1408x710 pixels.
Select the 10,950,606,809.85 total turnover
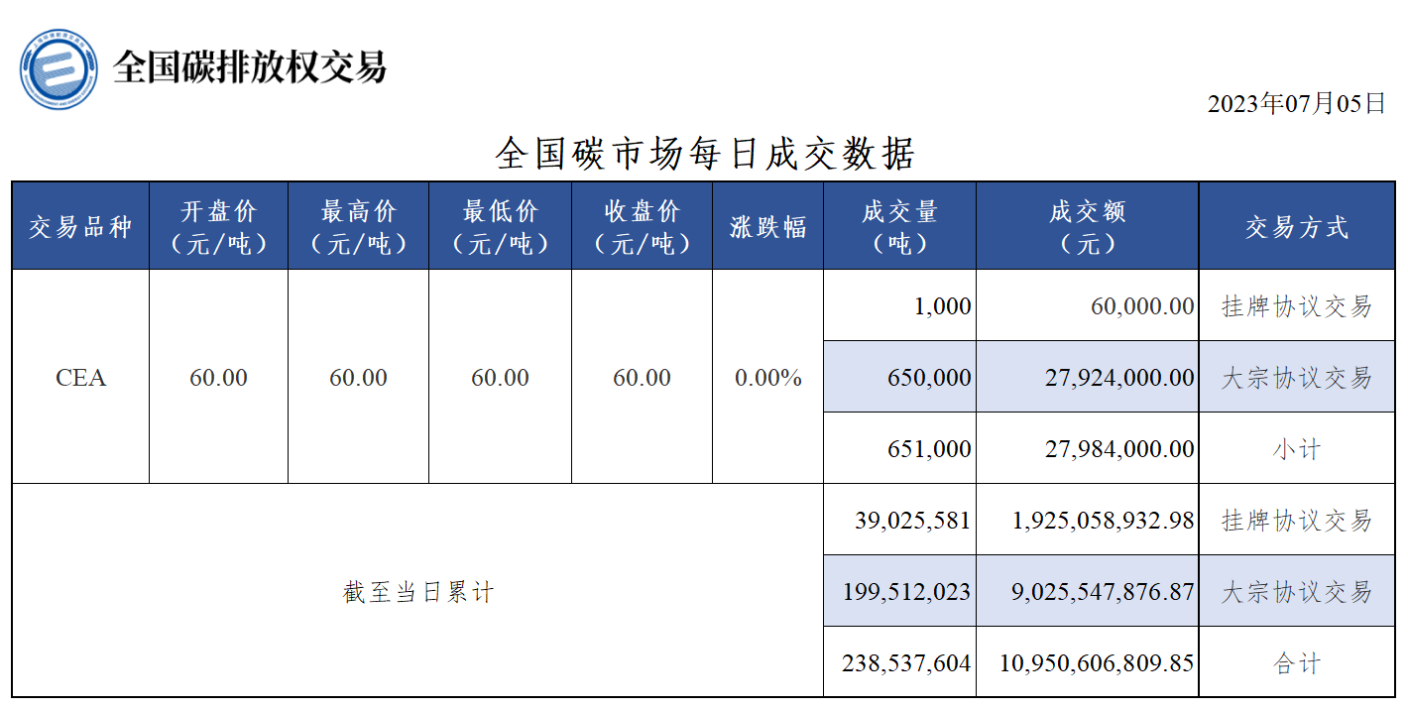[1088, 662]
